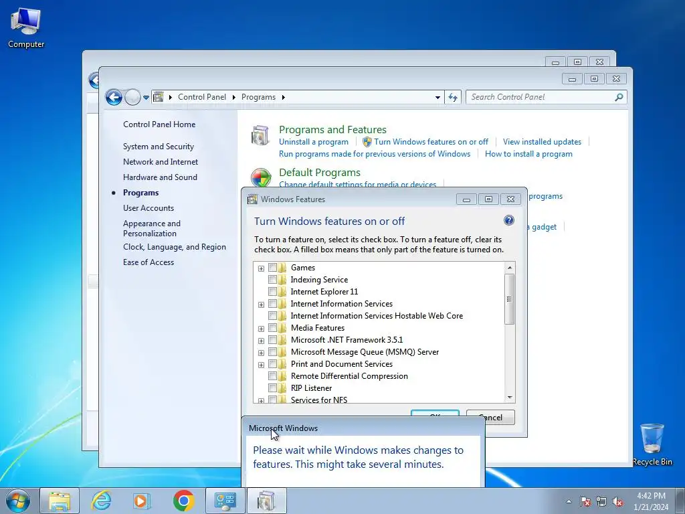The width and height of the screenshot is (685, 514).
Task: Check the Games checkbox
Action: [x=272, y=268]
